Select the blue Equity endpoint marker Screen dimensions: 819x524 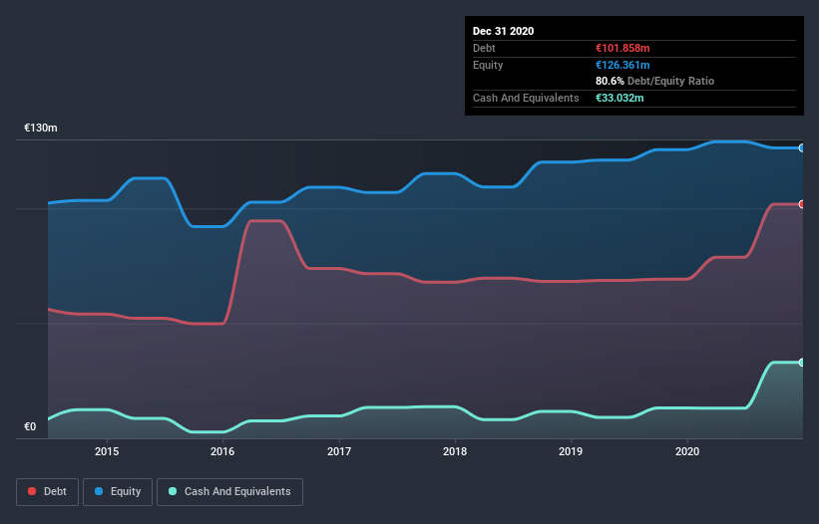click(x=802, y=148)
